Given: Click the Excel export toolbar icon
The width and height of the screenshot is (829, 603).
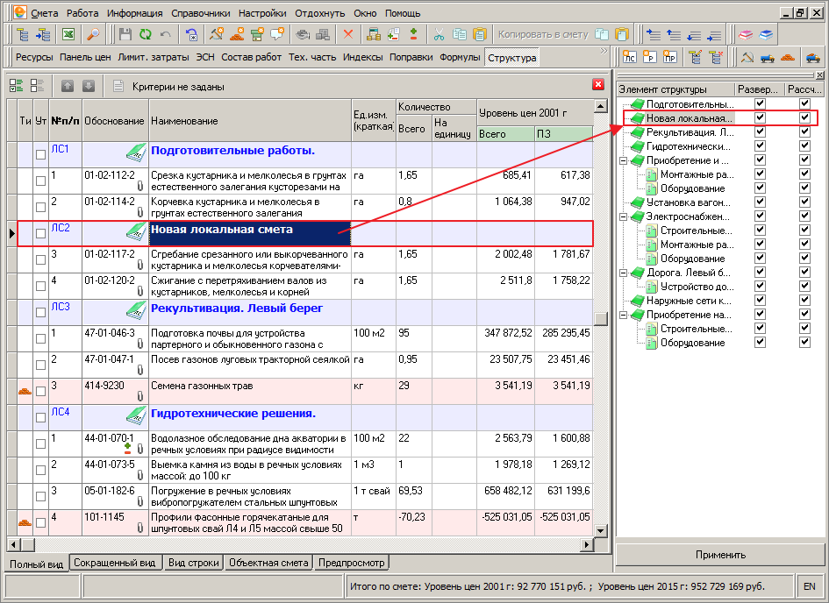Looking at the screenshot, I should [68, 34].
